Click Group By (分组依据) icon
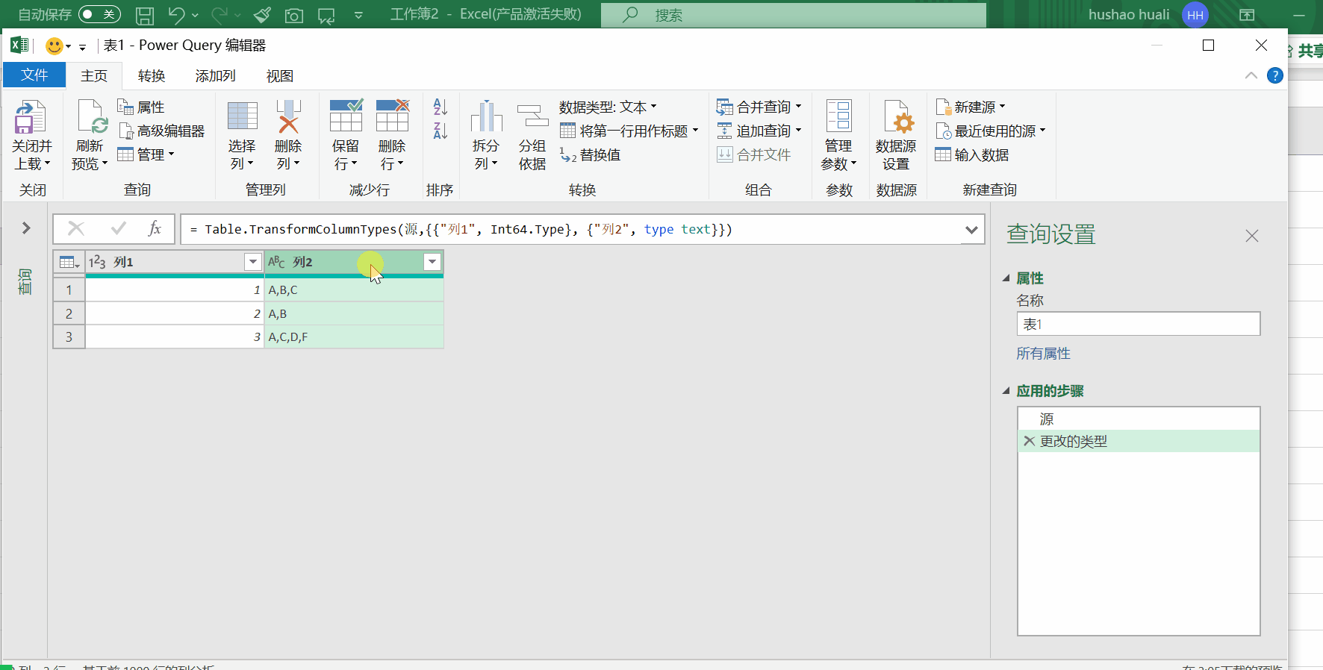This screenshot has height=670, width=1323. [x=532, y=117]
